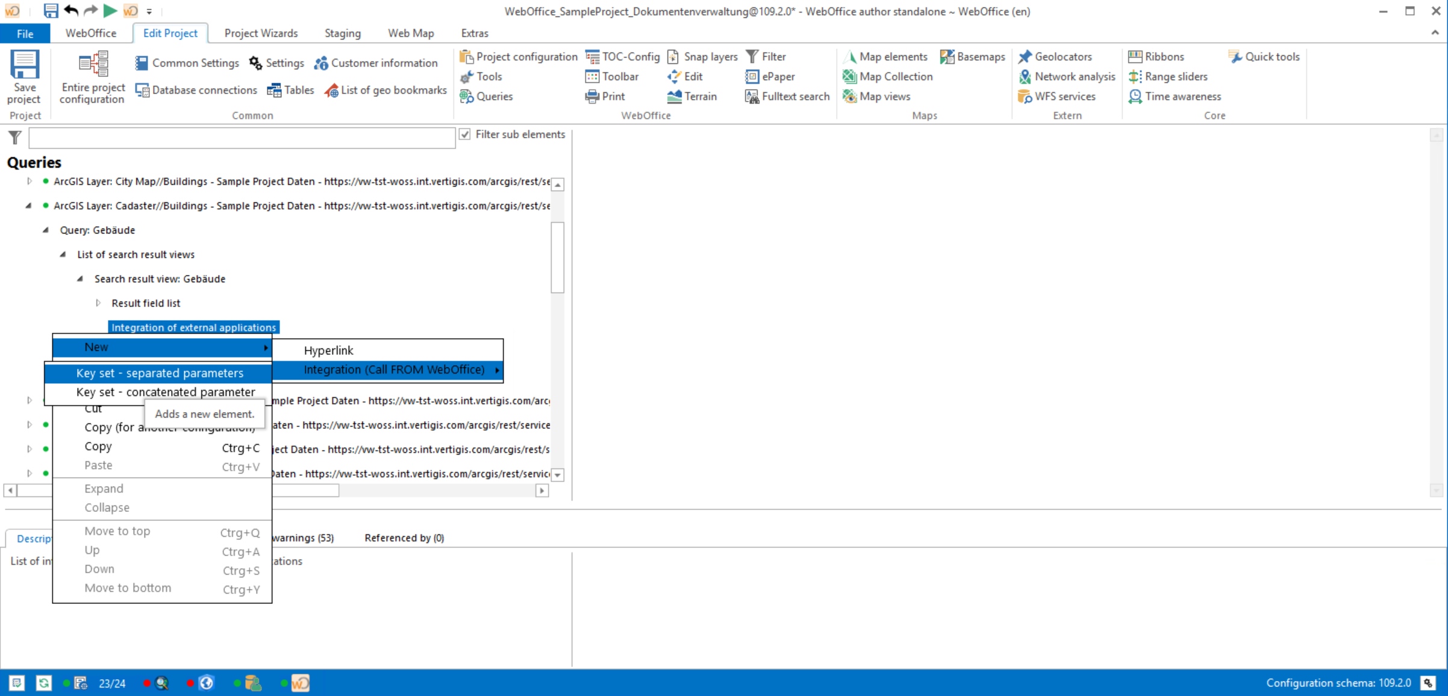
Task: Choose Hyperlink from the New submenu
Action: pyautogui.click(x=328, y=350)
